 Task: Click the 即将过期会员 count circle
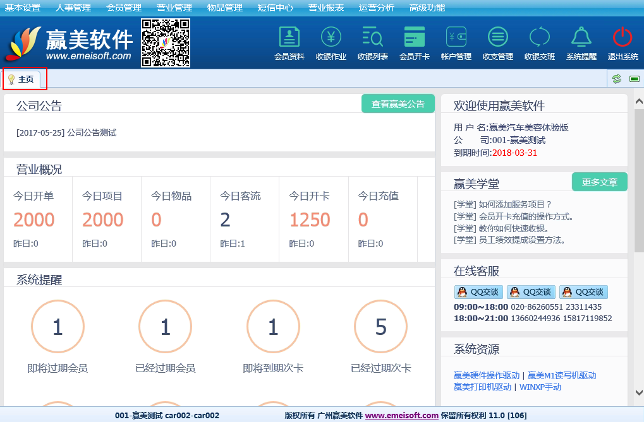tap(58, 327)
